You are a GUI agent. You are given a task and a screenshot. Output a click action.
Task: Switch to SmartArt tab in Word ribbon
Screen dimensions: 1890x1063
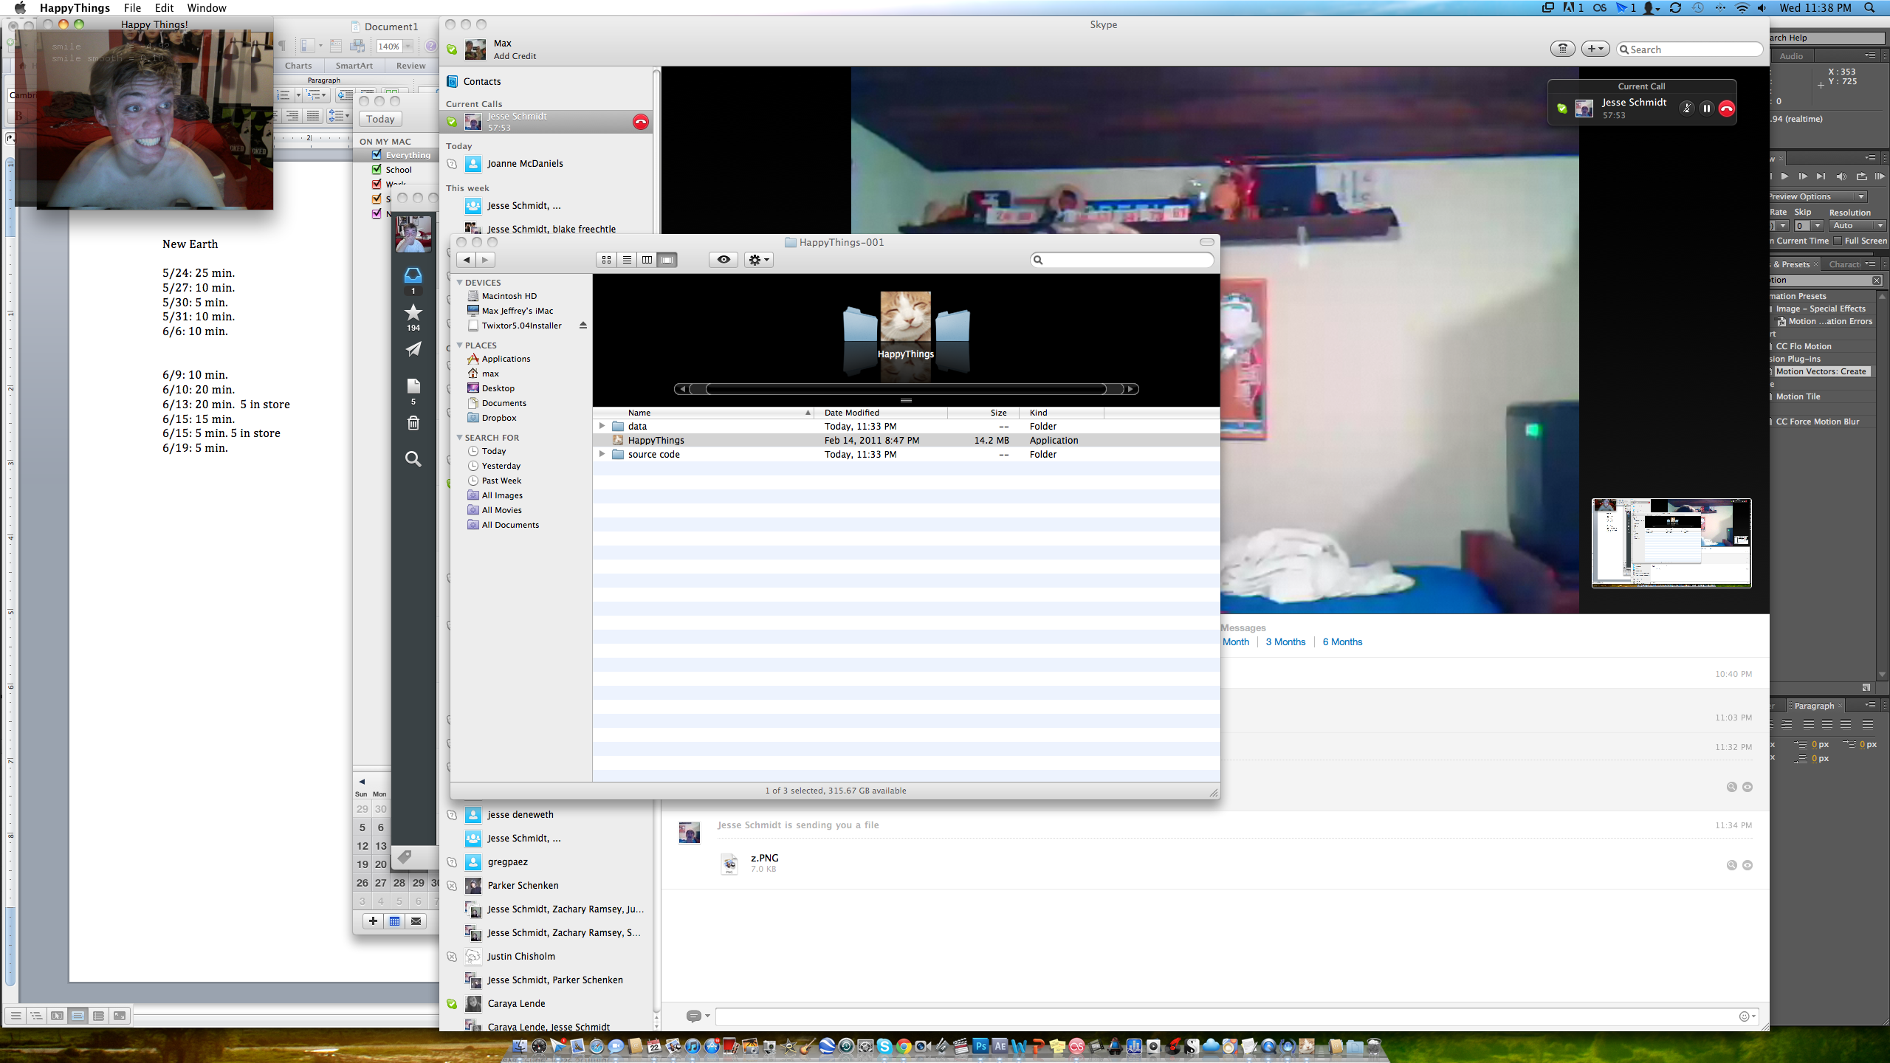354,66
